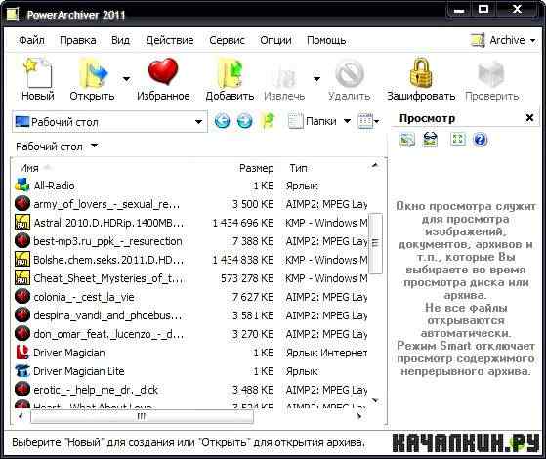The width and height of the screenshot is (546, 459).
Task: Select the don_omar_feat._lucenzo_-_d... file
Action: (108, 334)
